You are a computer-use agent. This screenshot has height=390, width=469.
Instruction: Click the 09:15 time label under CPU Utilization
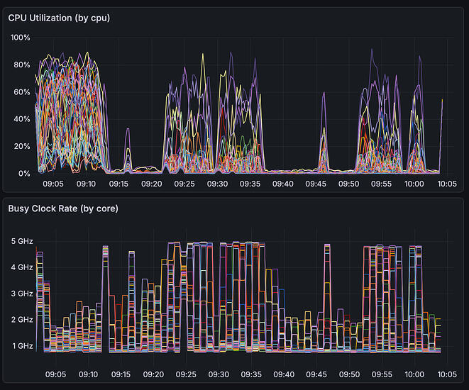click(x=118, y=184)
